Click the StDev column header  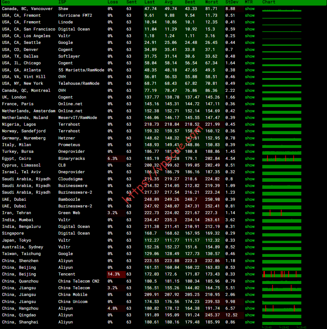[232, 2]
